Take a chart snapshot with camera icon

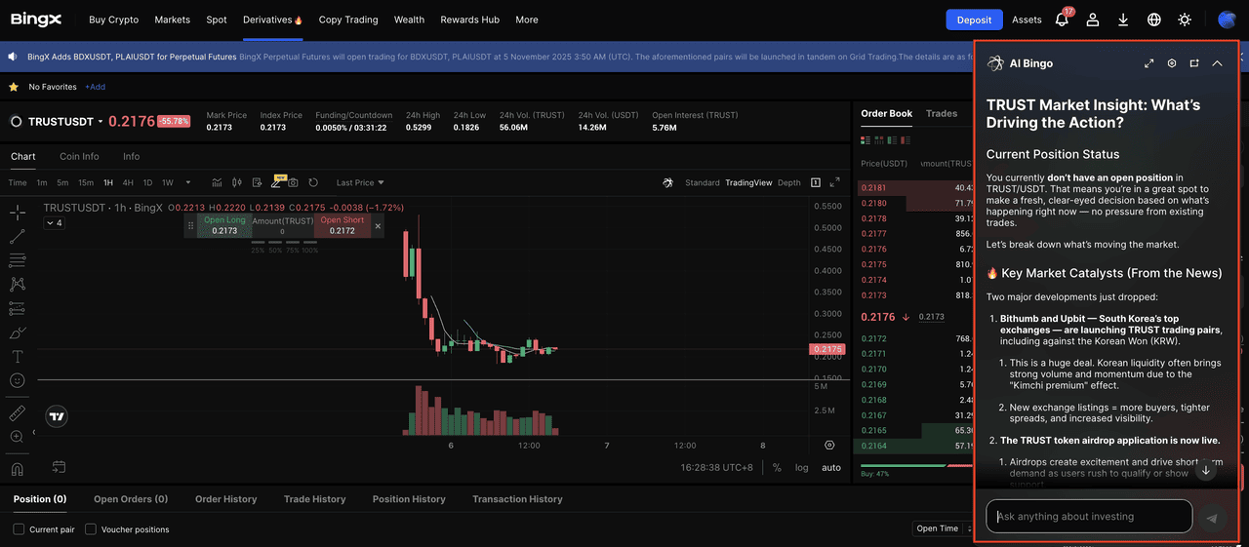pos(293,182)
